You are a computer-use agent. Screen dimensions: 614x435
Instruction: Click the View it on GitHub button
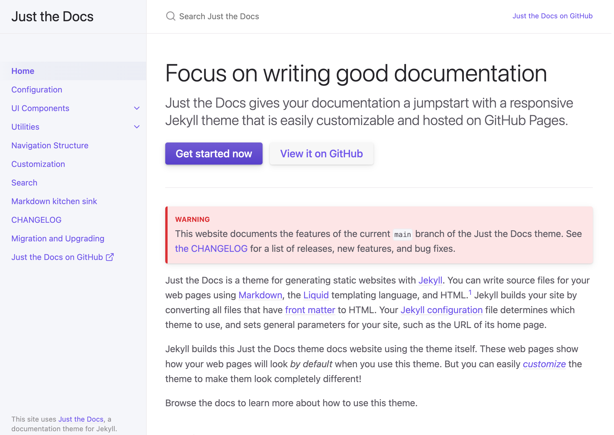tap(322, 154)
